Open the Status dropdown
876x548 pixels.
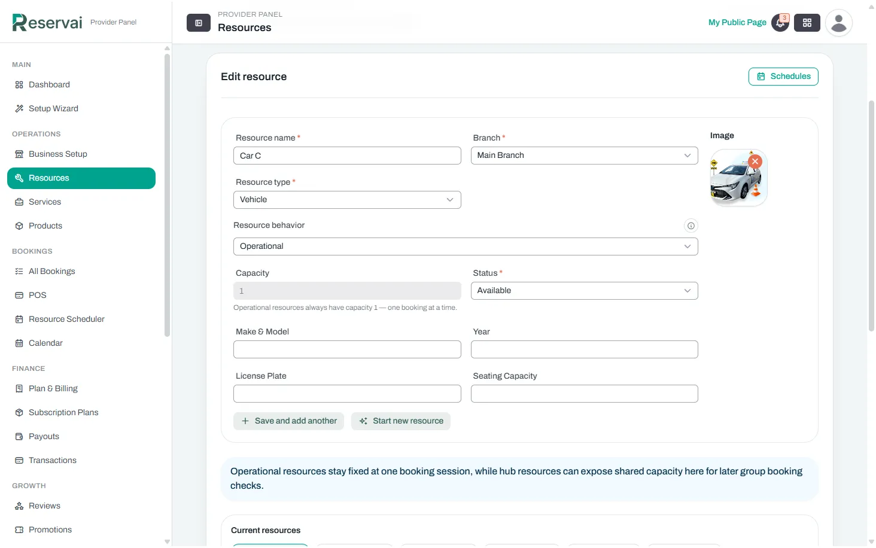(584, 291)
